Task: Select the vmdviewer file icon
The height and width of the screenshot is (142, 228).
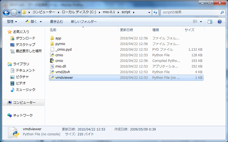Action: click(x=52, y=77)
